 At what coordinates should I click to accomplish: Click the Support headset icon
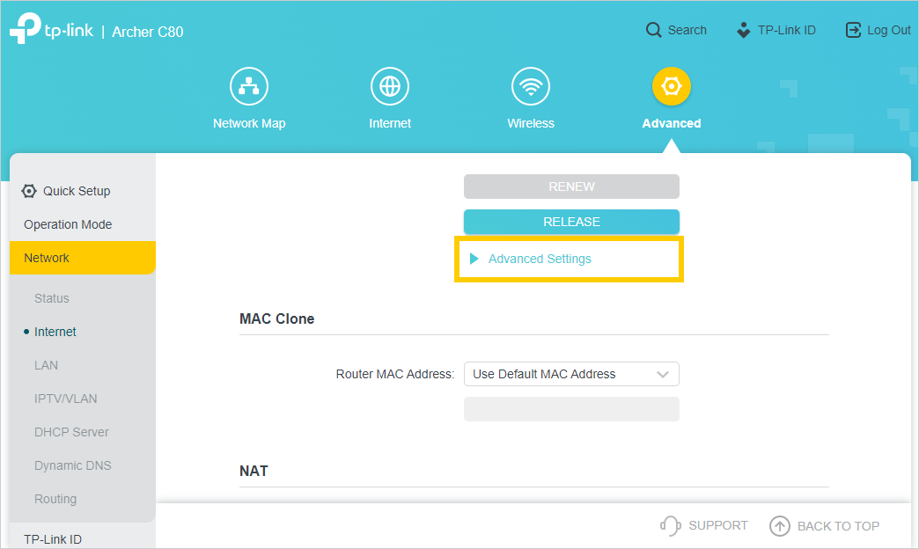pos(670,526)
